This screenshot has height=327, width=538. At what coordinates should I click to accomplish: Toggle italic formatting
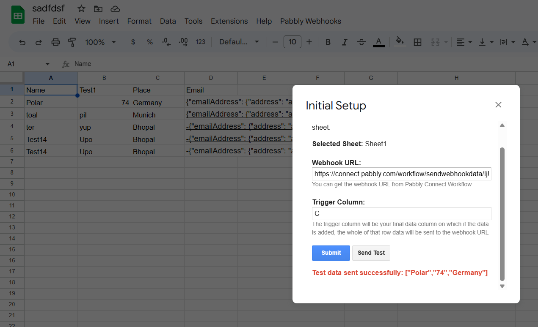click(345, 42)
